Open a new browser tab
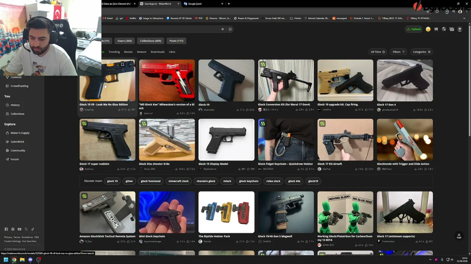 (x=229, y=4)
